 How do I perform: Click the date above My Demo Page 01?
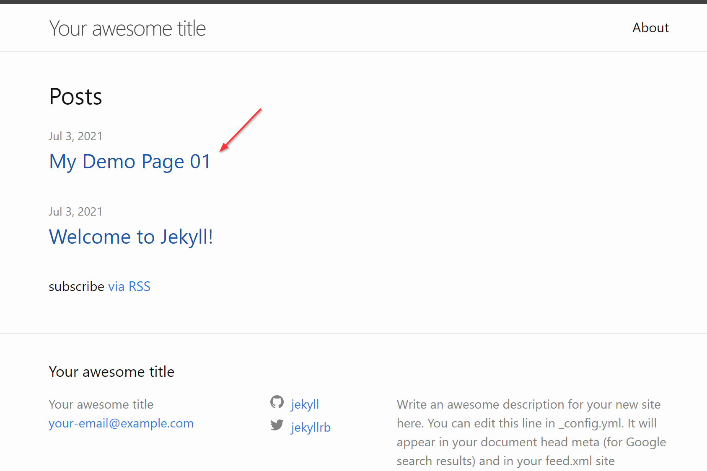[x=75, y=136]
